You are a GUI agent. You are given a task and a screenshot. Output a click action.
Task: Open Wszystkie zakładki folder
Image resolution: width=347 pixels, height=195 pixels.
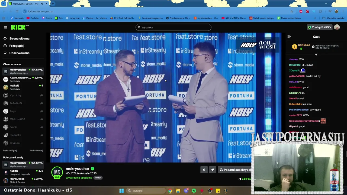[333, 18]
